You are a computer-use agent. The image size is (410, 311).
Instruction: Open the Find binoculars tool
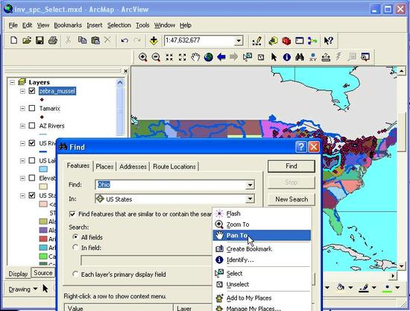(x=300, y=57)
